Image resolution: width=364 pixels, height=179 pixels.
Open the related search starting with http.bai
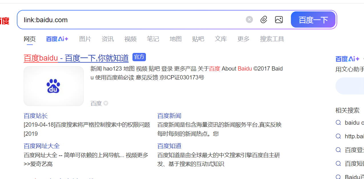pyautogui.click(x=354, y=136)
